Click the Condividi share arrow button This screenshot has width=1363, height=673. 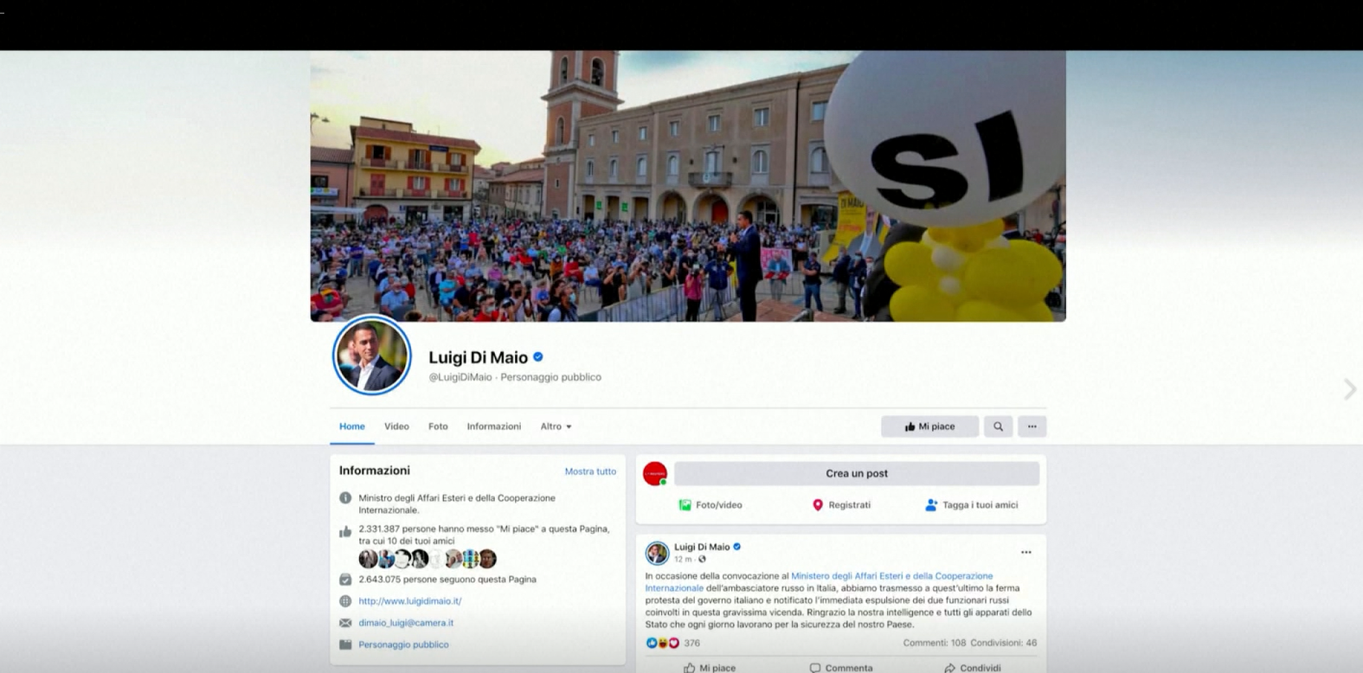click(x=973, y=668)
